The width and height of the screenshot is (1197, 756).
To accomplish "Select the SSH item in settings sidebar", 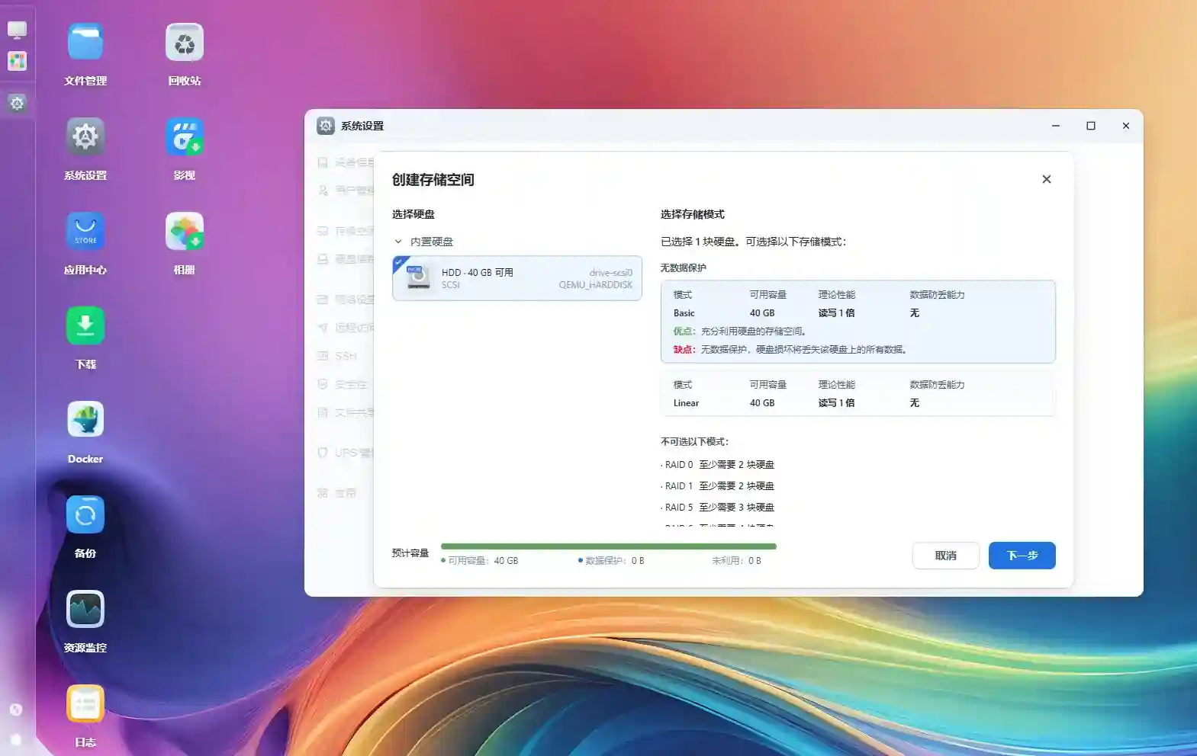I will click(346, 356).
